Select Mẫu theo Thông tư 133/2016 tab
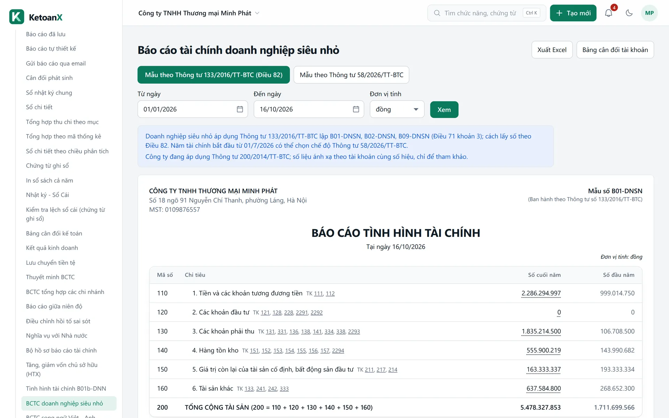The width and height of the screenshot is (669, 418). (214, 75)
